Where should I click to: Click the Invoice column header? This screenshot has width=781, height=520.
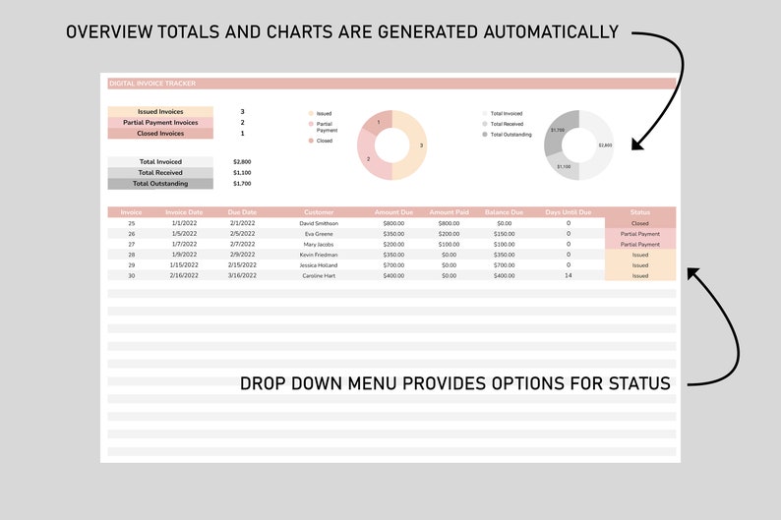click(x=131, y=212)
